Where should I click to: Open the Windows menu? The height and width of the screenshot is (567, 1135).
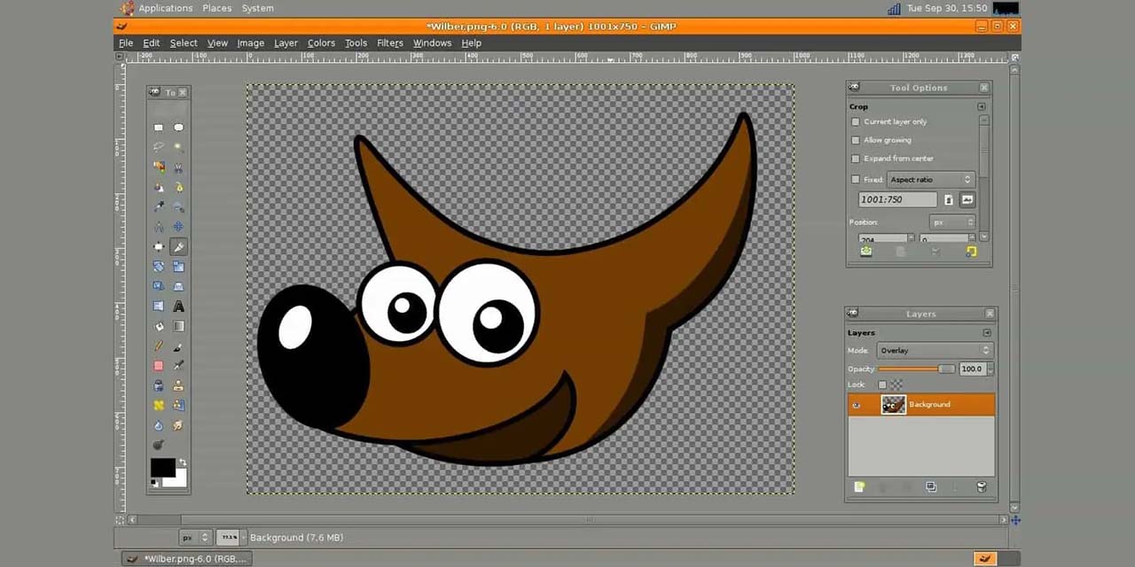click(432, 43)
